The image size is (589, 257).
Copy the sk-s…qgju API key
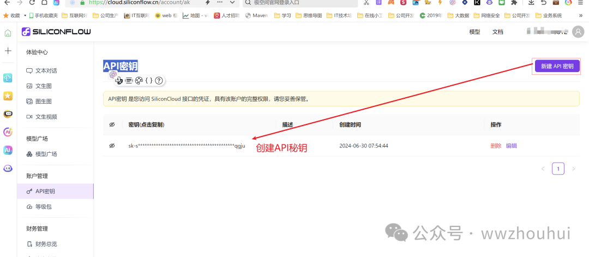click(187, 146)
